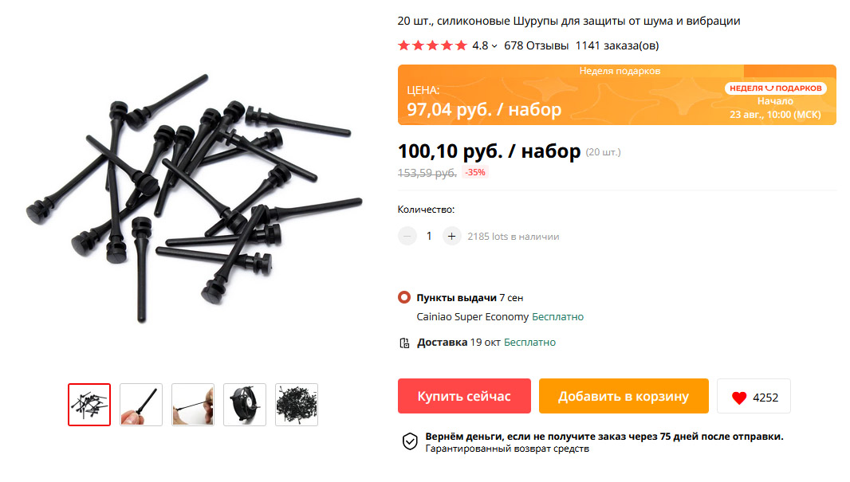Viewport: 850px width, 482px height.
Task: Click the Неделя подарков badge
Action: pos(775,88)
